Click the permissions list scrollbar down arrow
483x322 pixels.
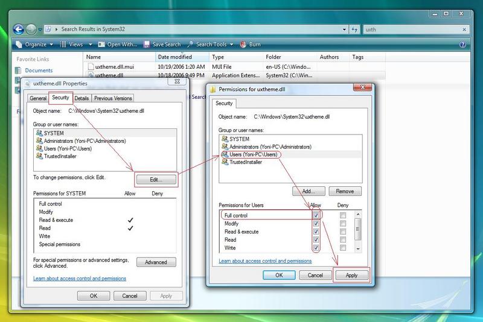click(x=357, y=248)
